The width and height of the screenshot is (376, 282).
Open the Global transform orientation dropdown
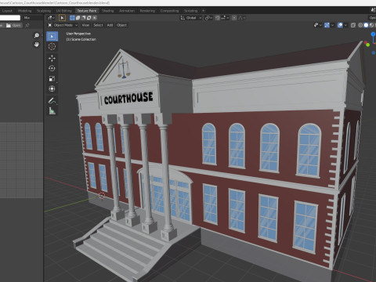(x=191, y=18)
